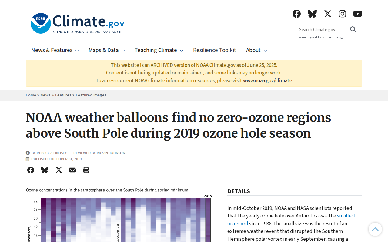This screenshot has height=242, width=388.
Task: Open NOAA Facebook page from header
Action: click(296, 14)
